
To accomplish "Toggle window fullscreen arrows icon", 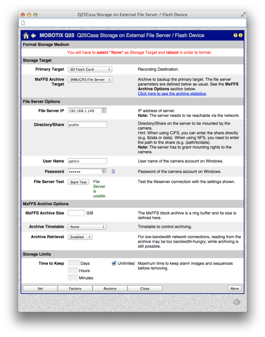I will click(x=243, y=15).
